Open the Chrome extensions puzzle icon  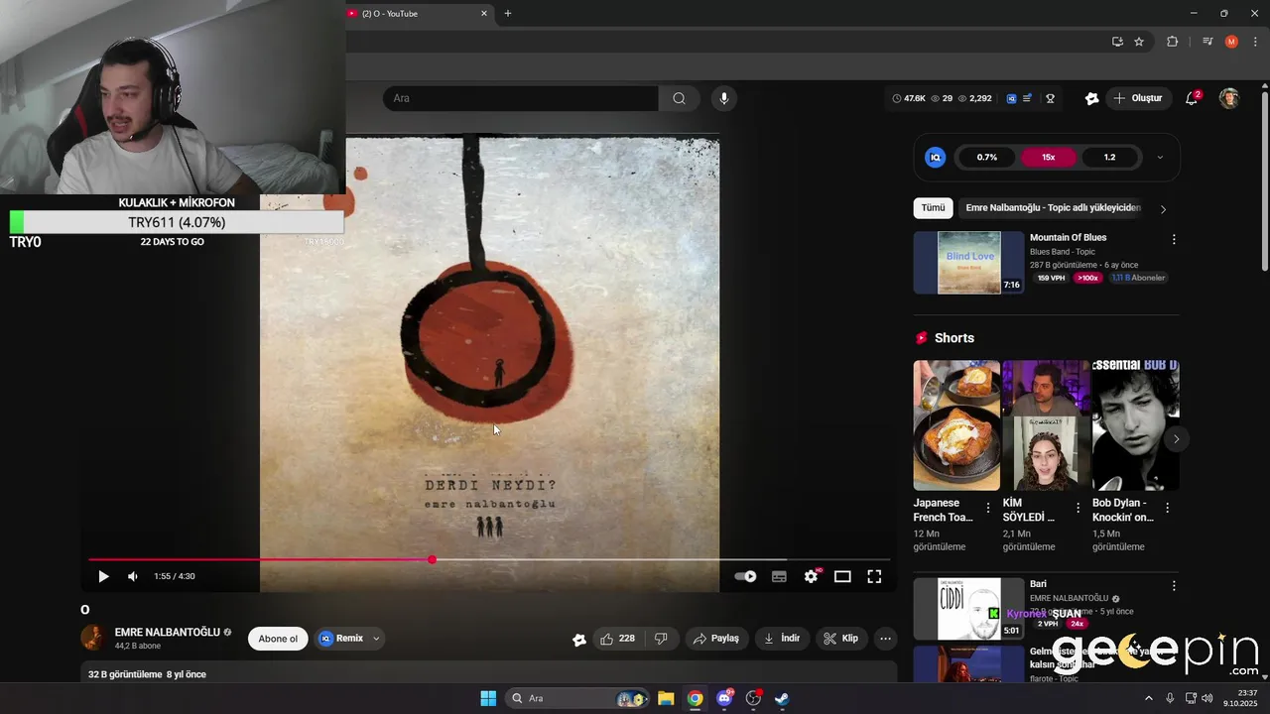click(1173, 42)
